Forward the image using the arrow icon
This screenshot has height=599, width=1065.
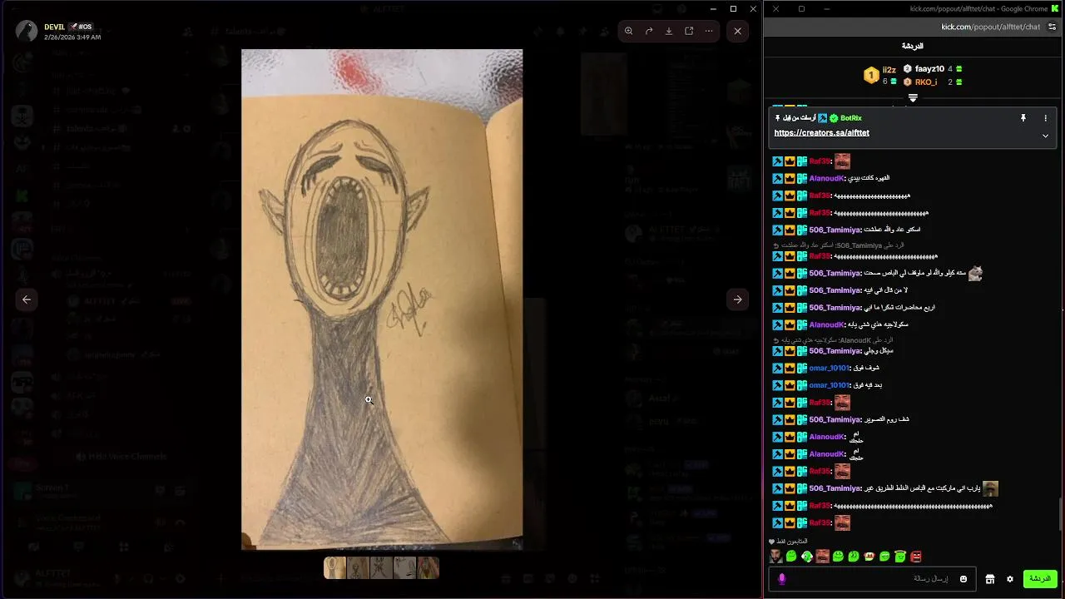649,31
